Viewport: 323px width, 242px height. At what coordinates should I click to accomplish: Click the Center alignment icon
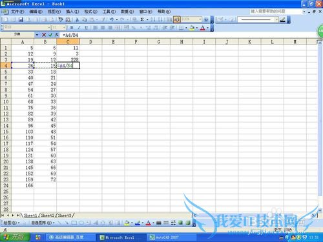pyautogui.click(x=103, y=28)
